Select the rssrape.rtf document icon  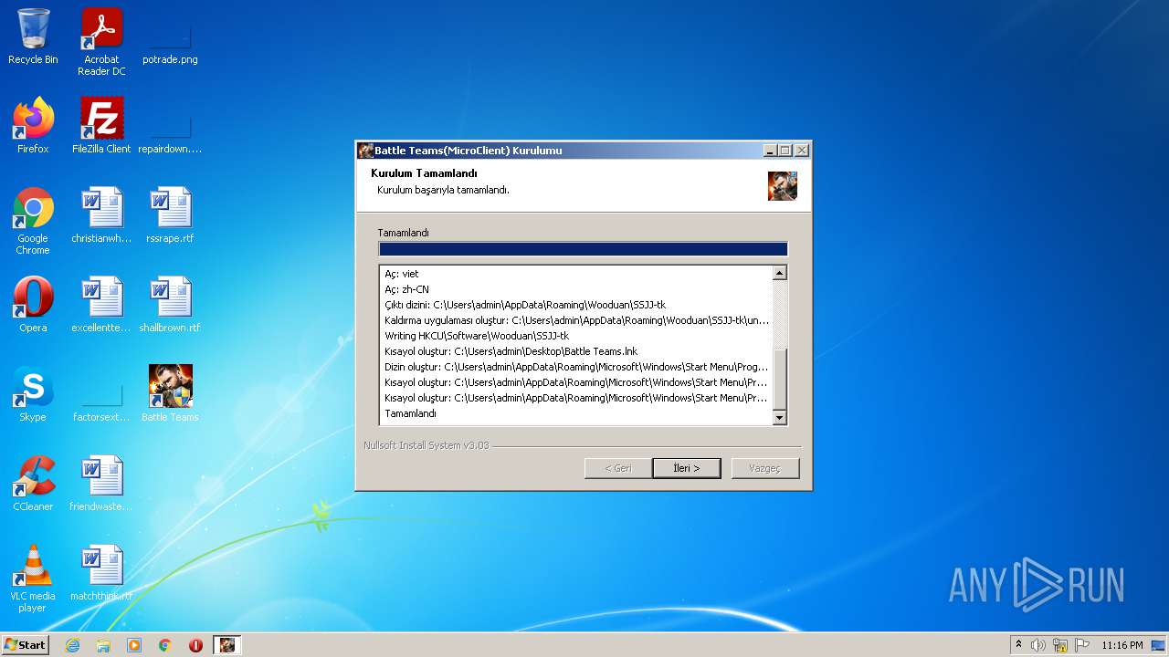[x=170, y=215]
